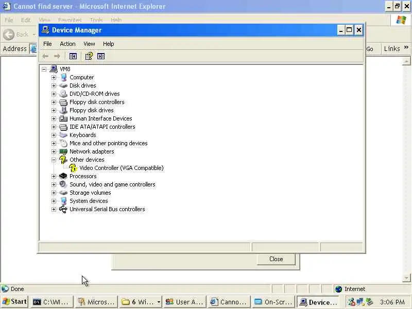
Task: Select the VM8 computer root icon
Action: click(x=54, y=69)
